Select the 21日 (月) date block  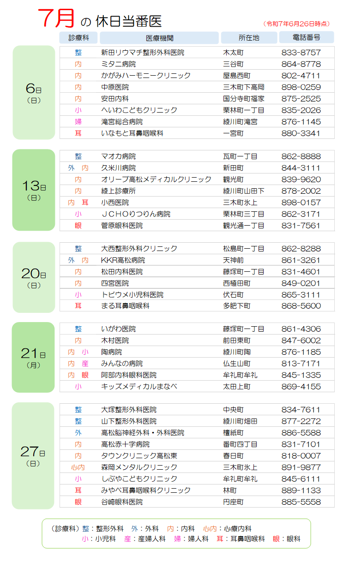point(33,357)
